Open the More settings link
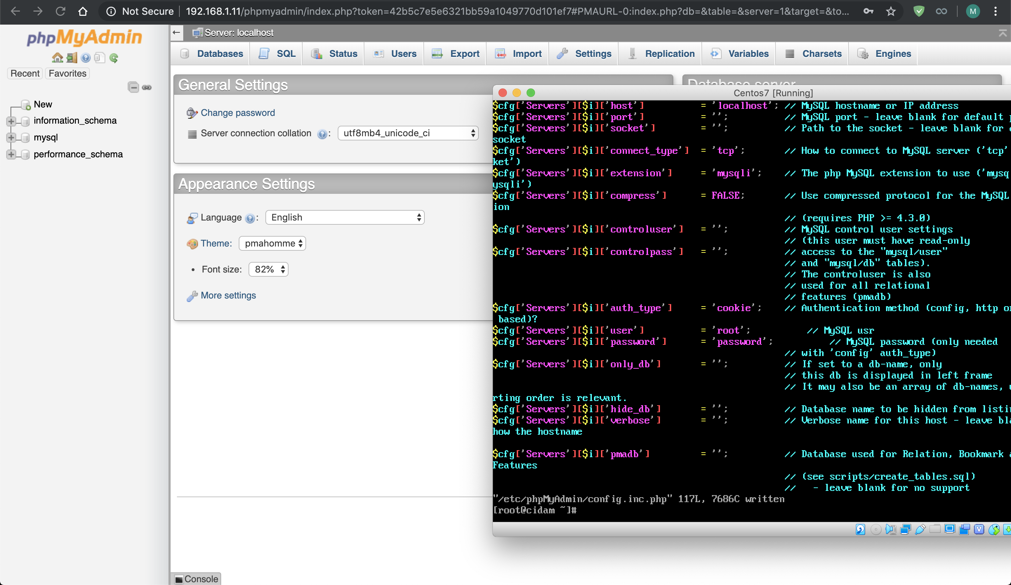Viewport: 1011px width, 585px height. point(228,295)
